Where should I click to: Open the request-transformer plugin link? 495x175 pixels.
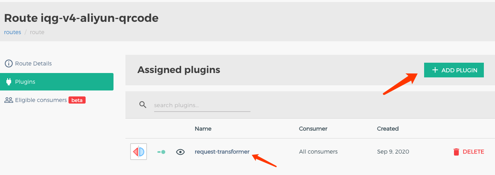point(222,152)
